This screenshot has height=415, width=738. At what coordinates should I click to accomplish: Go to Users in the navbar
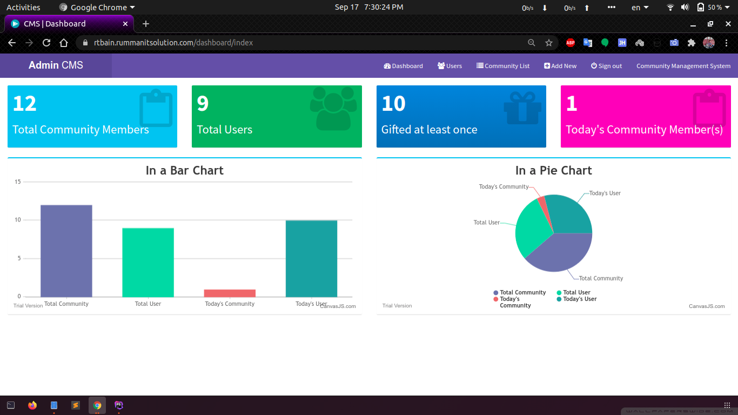pyautogui.click(x=449, y=66)
